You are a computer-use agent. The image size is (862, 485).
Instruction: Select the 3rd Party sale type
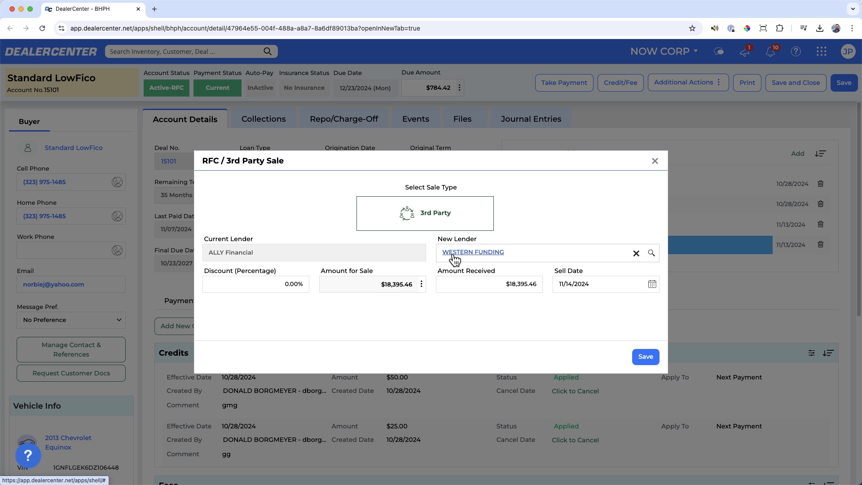pos(425,213)
